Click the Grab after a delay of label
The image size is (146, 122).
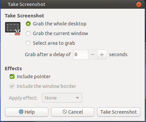[x=48, y=54]
